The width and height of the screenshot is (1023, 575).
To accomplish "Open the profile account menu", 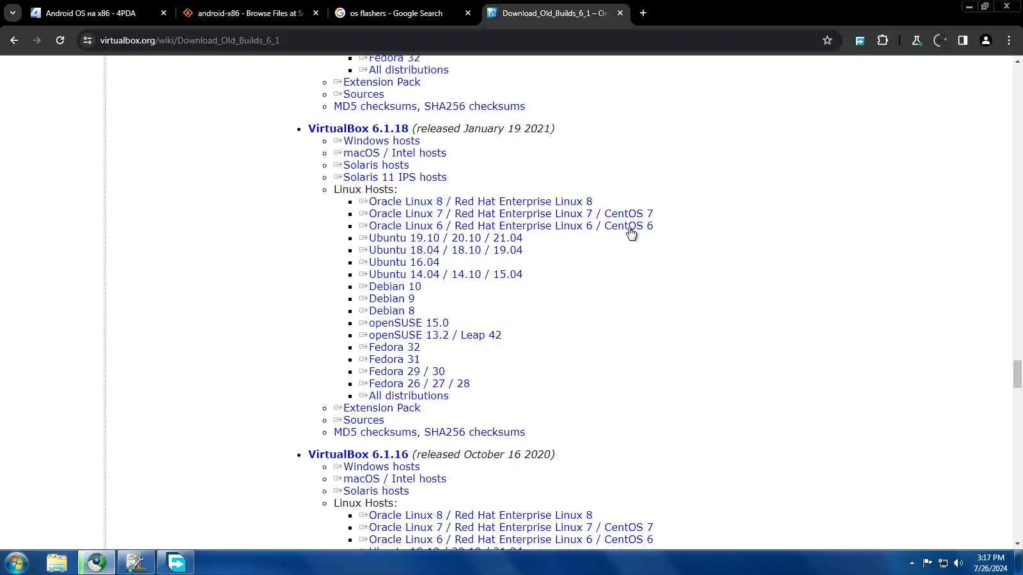I will point(986,40).
